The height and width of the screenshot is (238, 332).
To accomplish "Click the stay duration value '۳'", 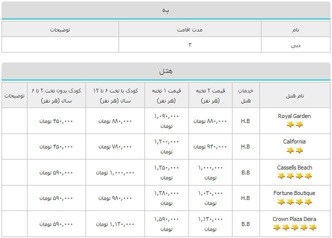I will (189, 45).
